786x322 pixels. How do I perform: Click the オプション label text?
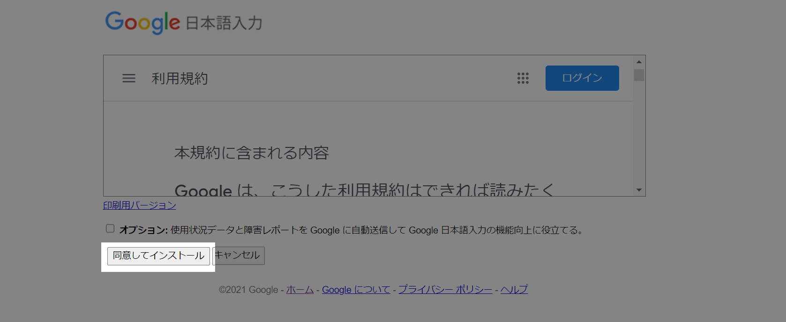click(x=143, y=230)
